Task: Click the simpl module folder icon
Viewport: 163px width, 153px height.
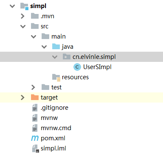Action: (24, 6)
